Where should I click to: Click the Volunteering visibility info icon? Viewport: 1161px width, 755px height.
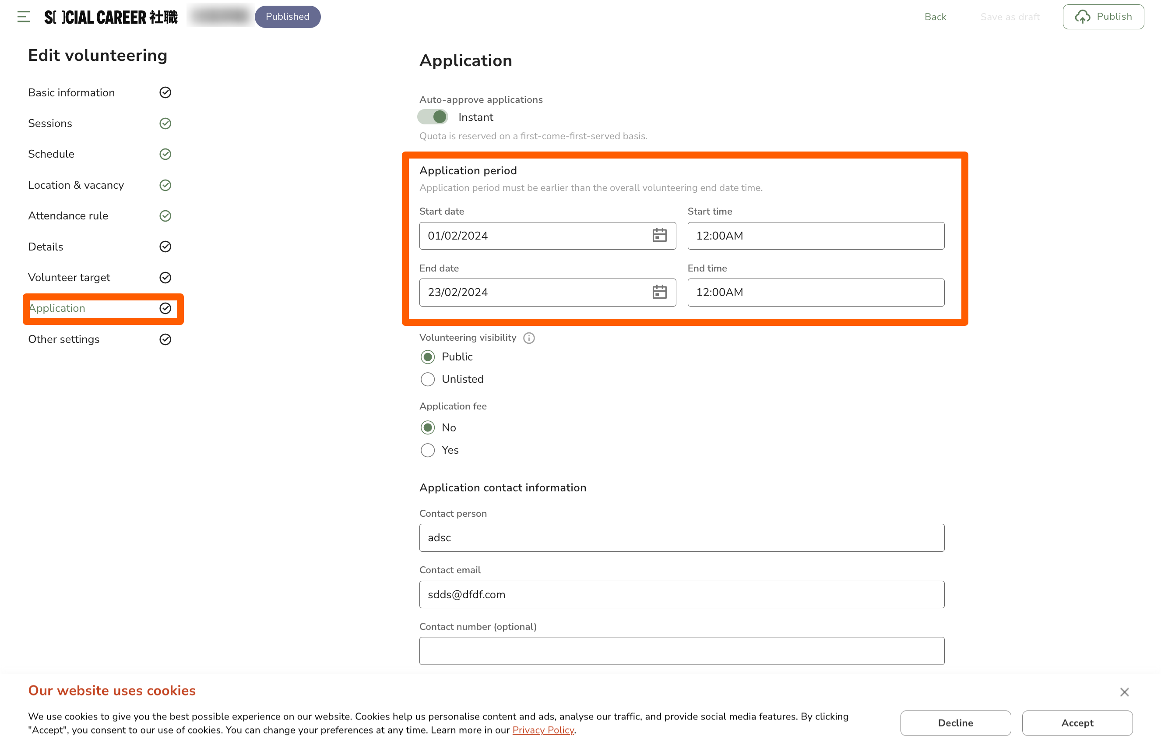[529, 338]
